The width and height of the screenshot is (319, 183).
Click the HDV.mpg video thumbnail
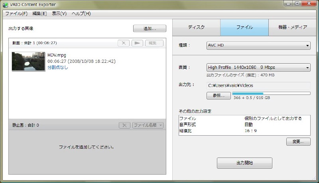coord(28,61)
